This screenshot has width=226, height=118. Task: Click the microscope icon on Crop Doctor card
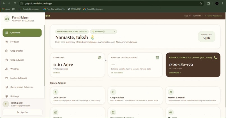(x=56, y=92)
